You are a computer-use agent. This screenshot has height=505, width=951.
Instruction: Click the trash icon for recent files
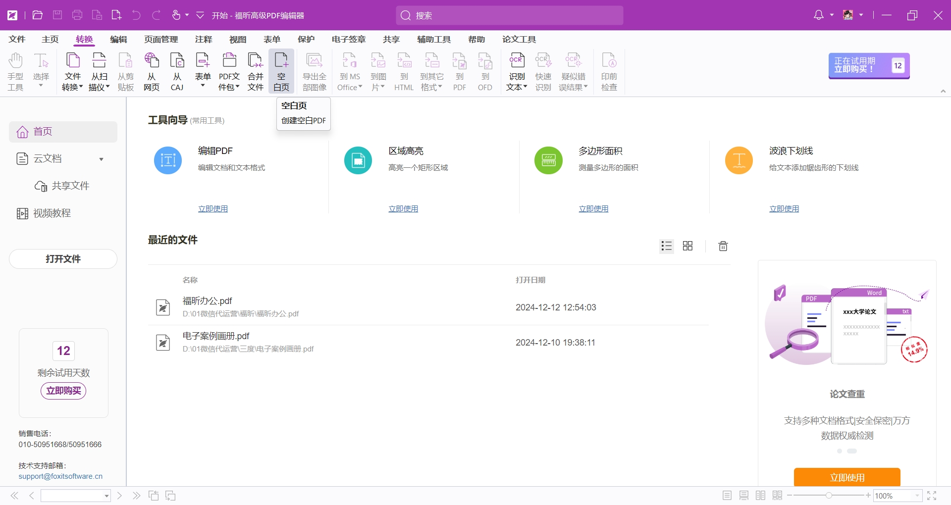point(723,246)
